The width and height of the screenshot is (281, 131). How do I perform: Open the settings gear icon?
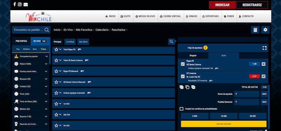coord(266,30)
